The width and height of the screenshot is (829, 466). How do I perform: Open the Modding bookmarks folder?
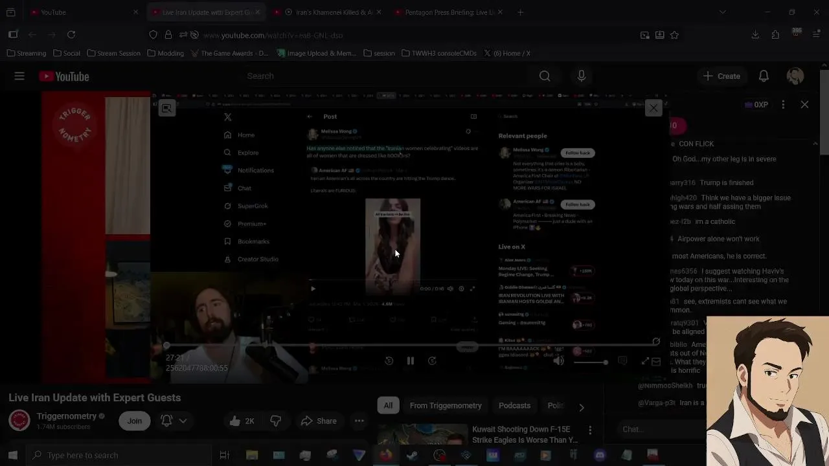pos(165,53)
